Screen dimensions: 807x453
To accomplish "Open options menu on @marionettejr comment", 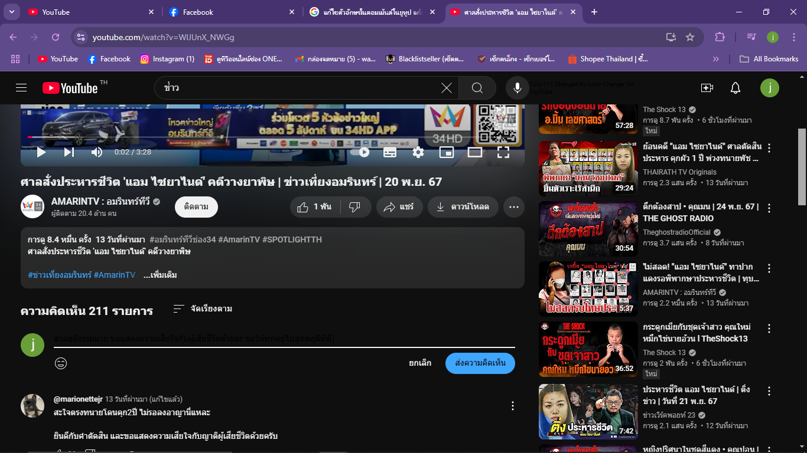I will click(513, 406).
